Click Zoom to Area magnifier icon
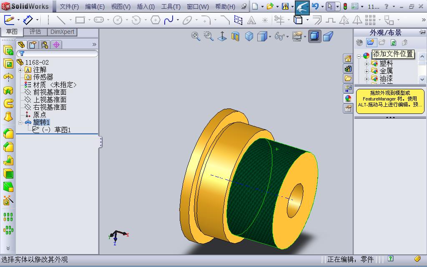This screenshot has width=427, height=267. click(x=209, y=36)
